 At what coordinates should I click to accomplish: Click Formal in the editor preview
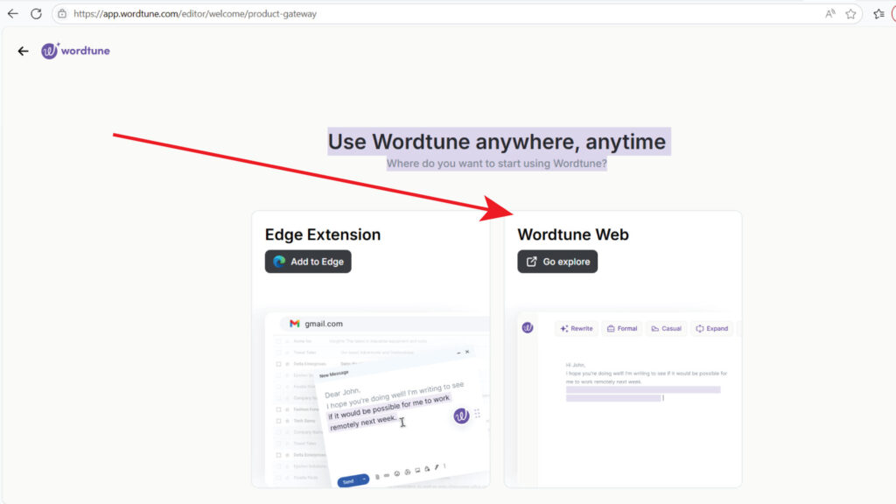622,329
